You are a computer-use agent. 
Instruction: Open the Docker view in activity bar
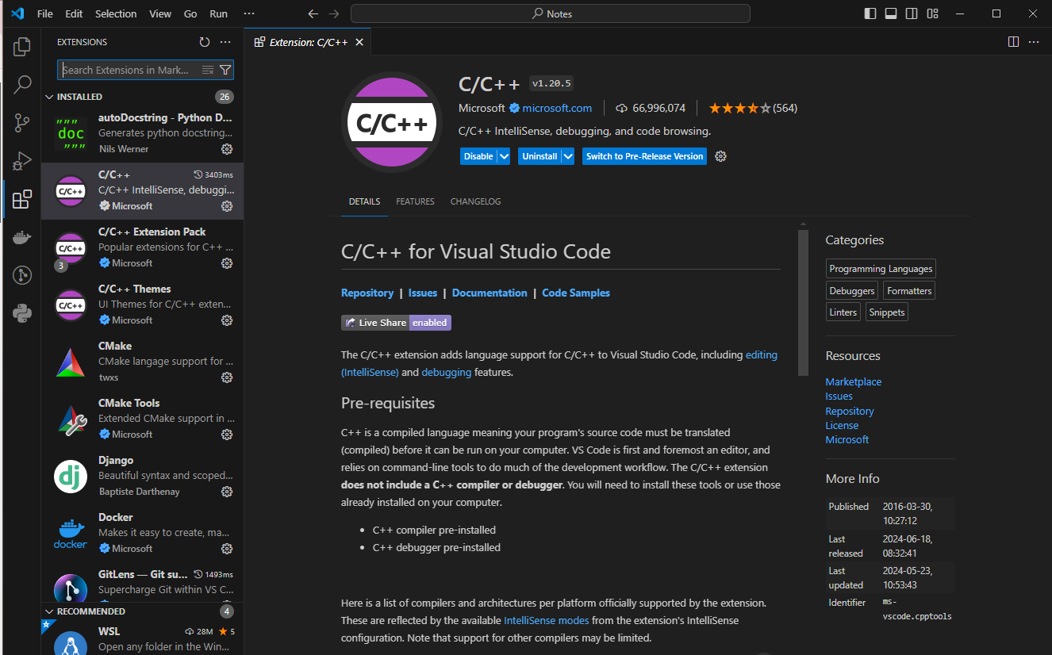pyautogui.click(x=22, y=237)
